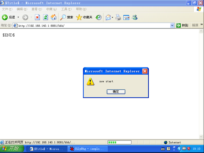Image resolution: width=204 pixels, height=153 pixels.
Task: Click the 'now start' dialog message
Action: coord(106,81)
